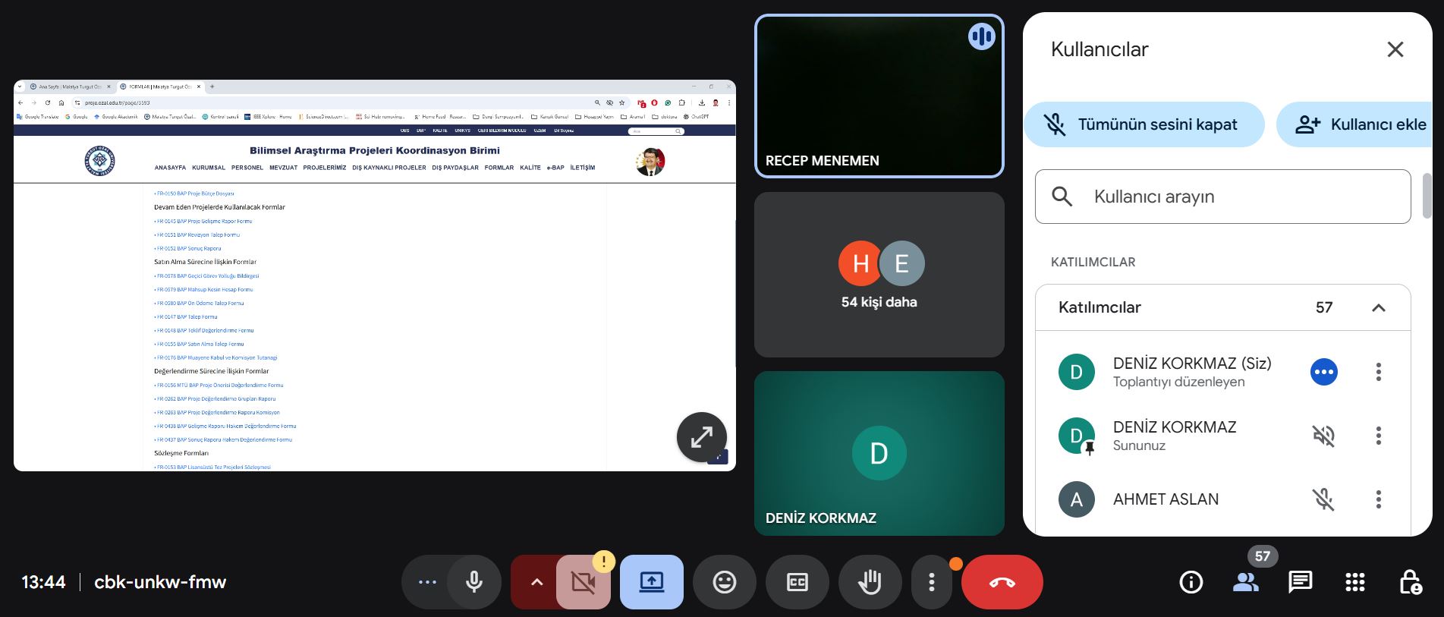The height and width of the screenshot is (617, 1444).
Task: Open video settings up-arrow menu
Action: 536,582
